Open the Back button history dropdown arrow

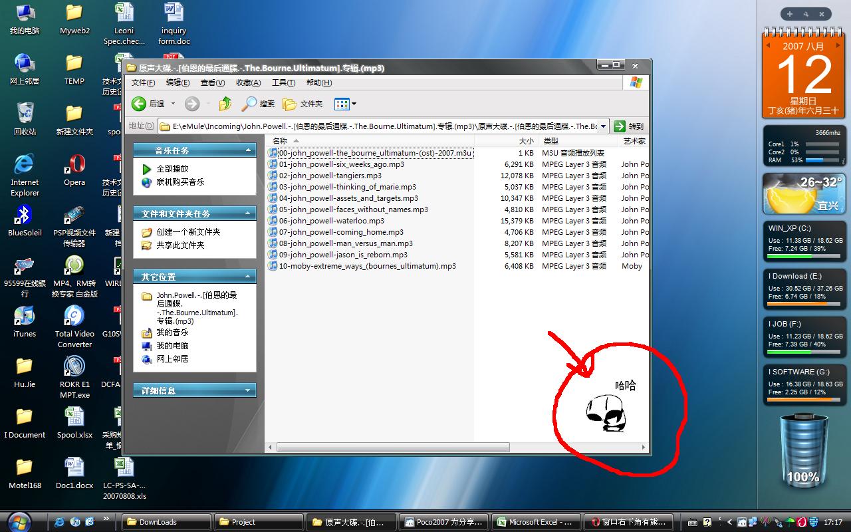[173, 104]
